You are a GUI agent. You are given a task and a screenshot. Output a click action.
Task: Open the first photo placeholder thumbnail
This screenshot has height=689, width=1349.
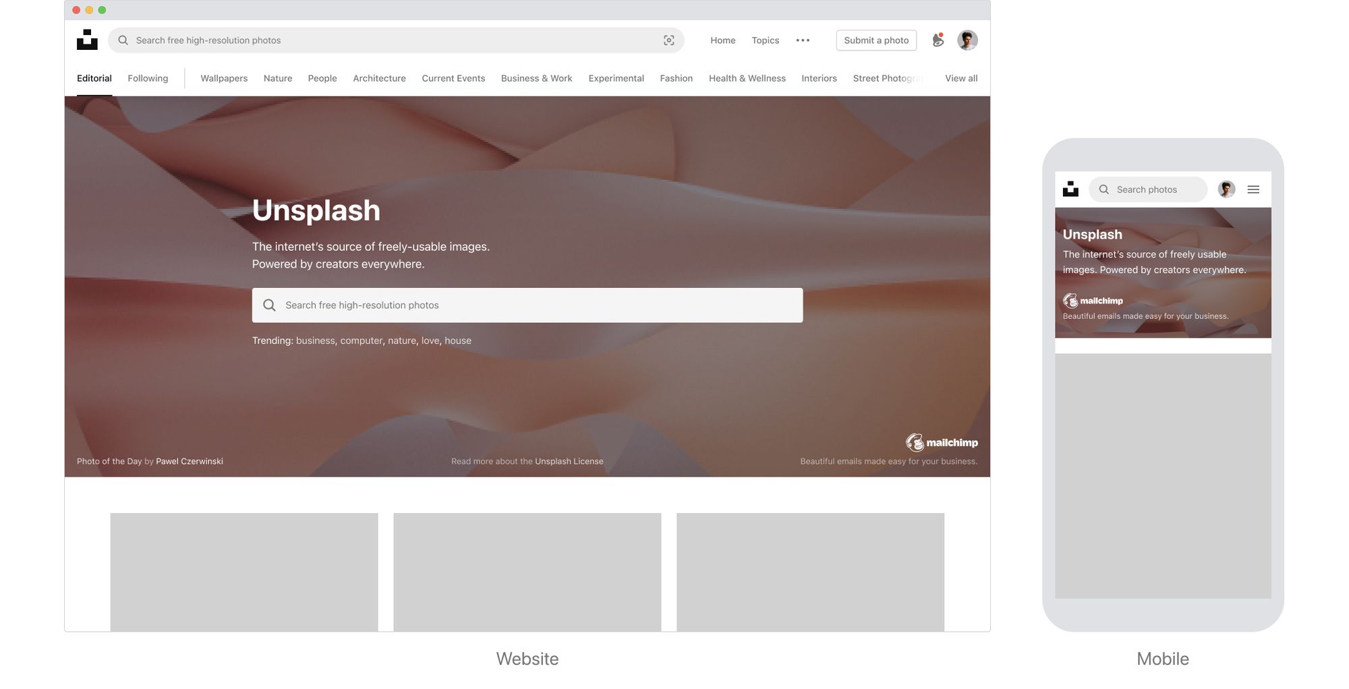pos(244,572)
